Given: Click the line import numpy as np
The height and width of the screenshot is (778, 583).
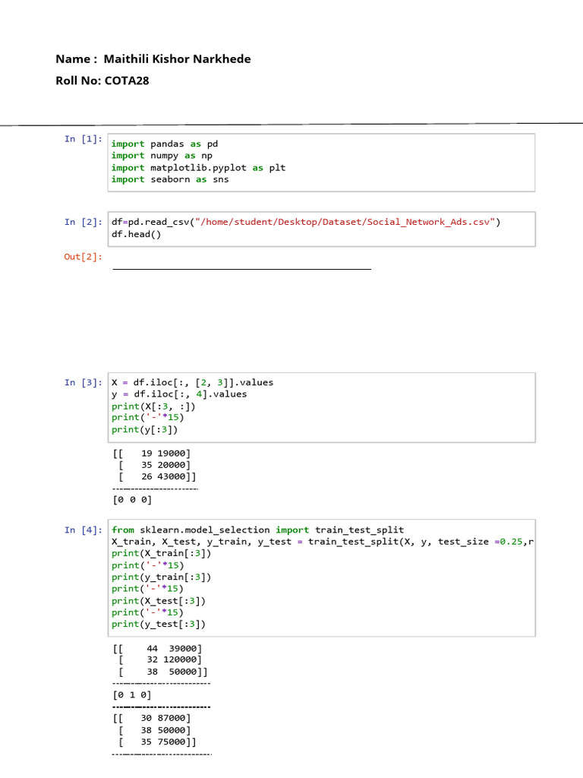Looking at the screenshot, I should point(162,155).
